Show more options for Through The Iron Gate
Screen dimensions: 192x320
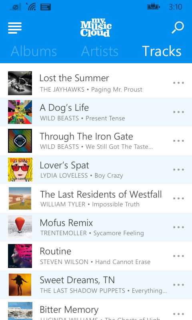coord(178,141)
